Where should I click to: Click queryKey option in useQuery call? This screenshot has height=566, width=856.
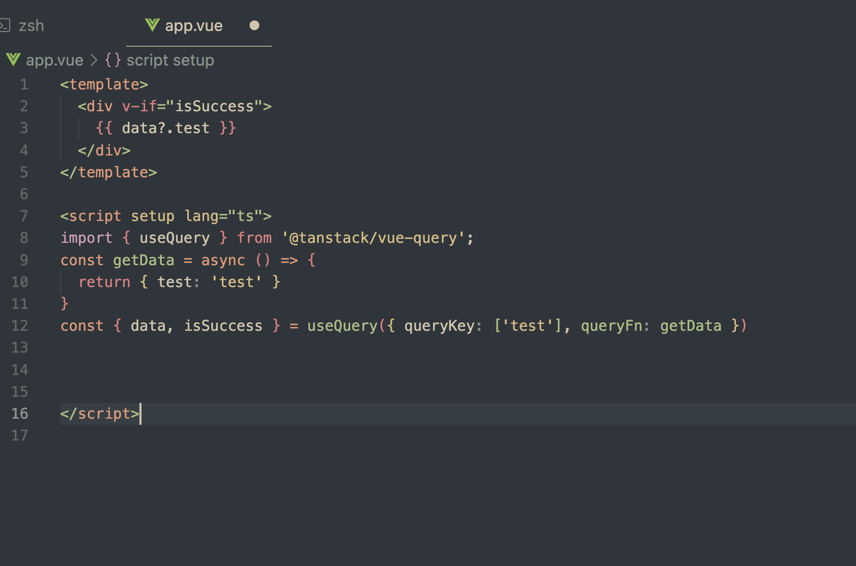coord(439,326)
